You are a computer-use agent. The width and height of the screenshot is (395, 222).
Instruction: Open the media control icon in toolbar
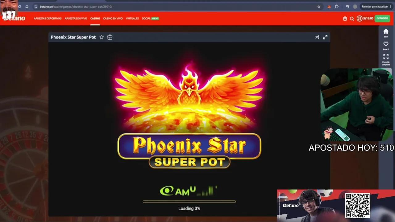(348, 6)
